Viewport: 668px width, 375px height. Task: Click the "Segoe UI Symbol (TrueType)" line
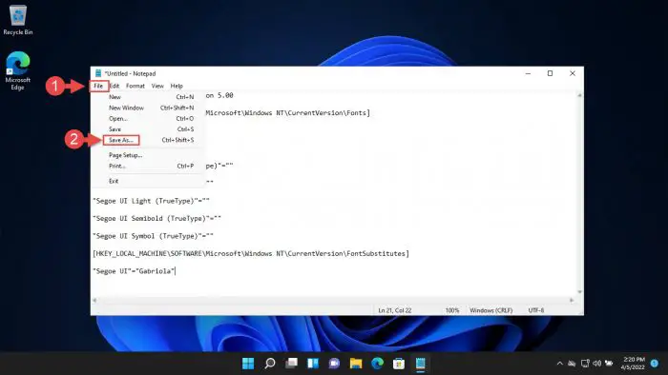pyautogui.click(x=153, y=236)
